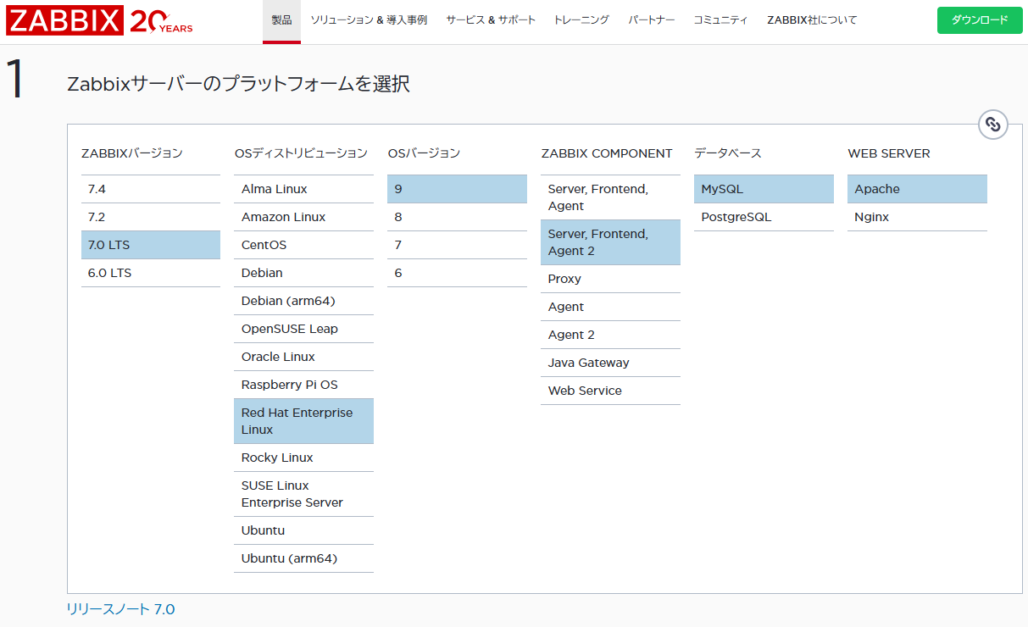Pick the Agent component option
This screenshot has height=627, width=1028.
point(611,307)
